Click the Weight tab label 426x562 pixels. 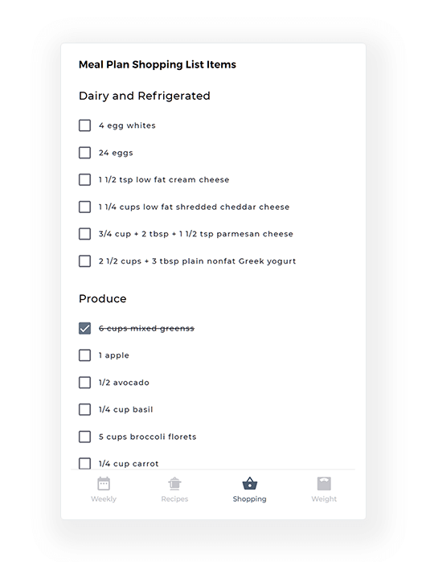click(x=324, y=499)
